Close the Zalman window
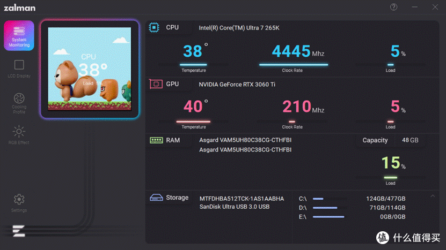446x250 pixels. 435,7
